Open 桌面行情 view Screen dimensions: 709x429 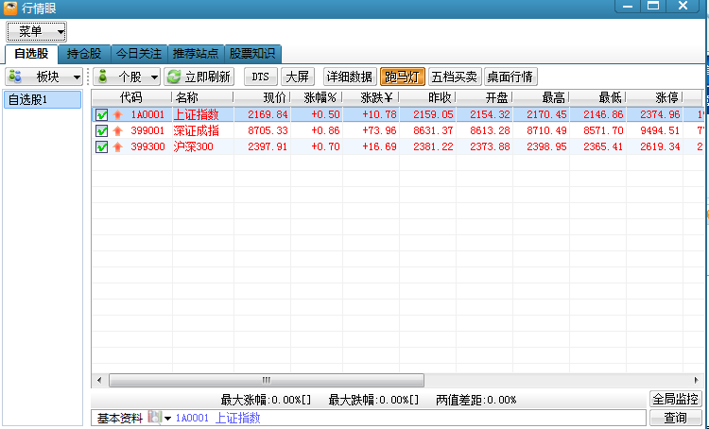click(510, 77)
